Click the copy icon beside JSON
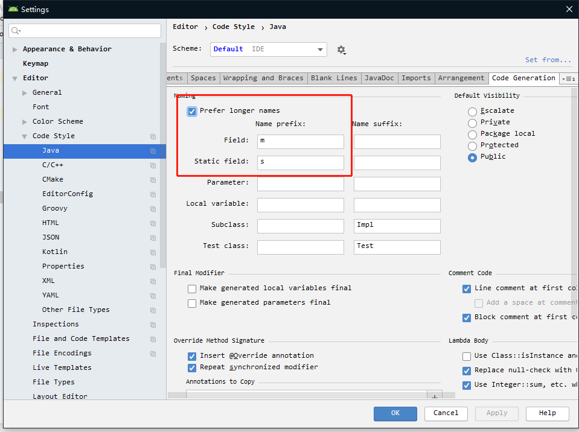The image size is (579, 432). click(153, 238)
